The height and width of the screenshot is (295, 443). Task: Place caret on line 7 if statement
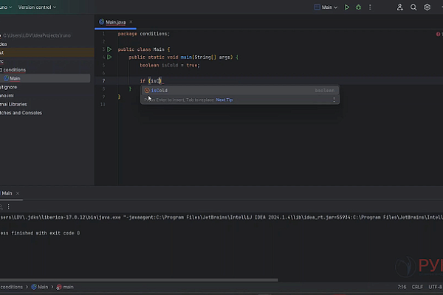152,81
